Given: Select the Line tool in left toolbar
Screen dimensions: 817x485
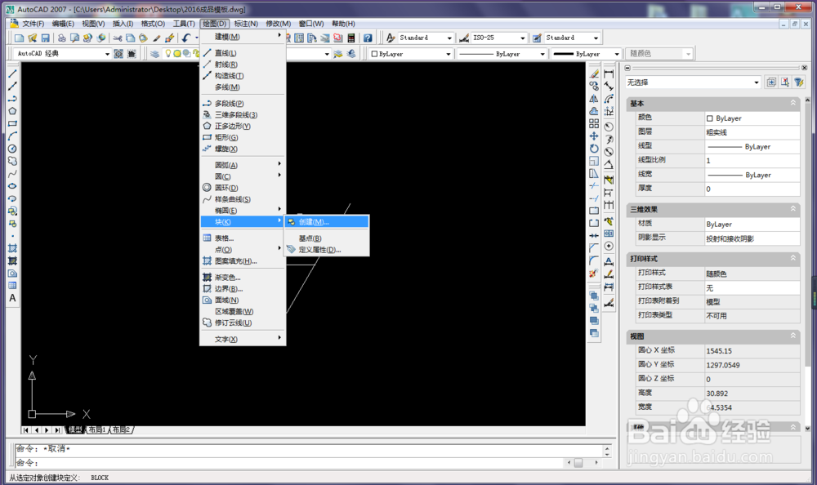Looking at the screenshot, I should pyautogui.click(x=12, y=74).
